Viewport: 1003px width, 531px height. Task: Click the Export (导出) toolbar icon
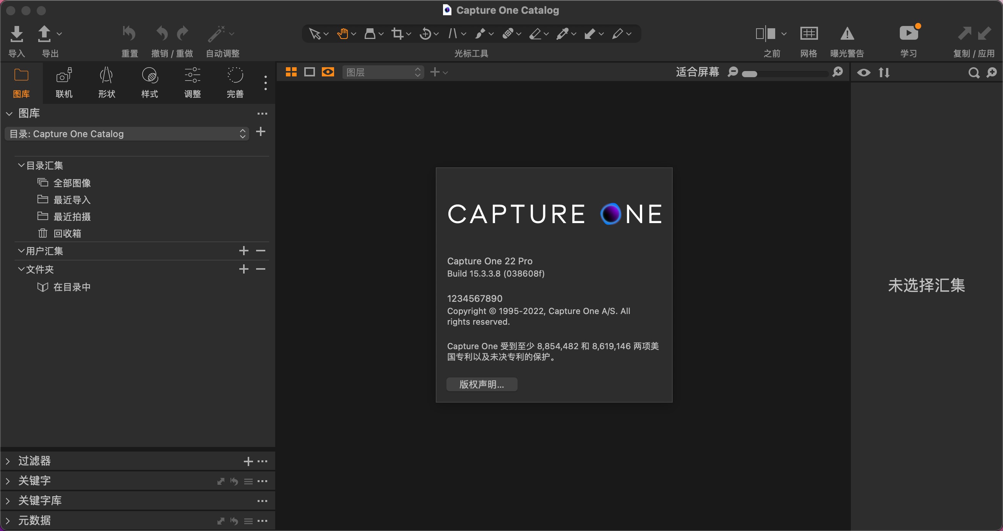point(44,34)
